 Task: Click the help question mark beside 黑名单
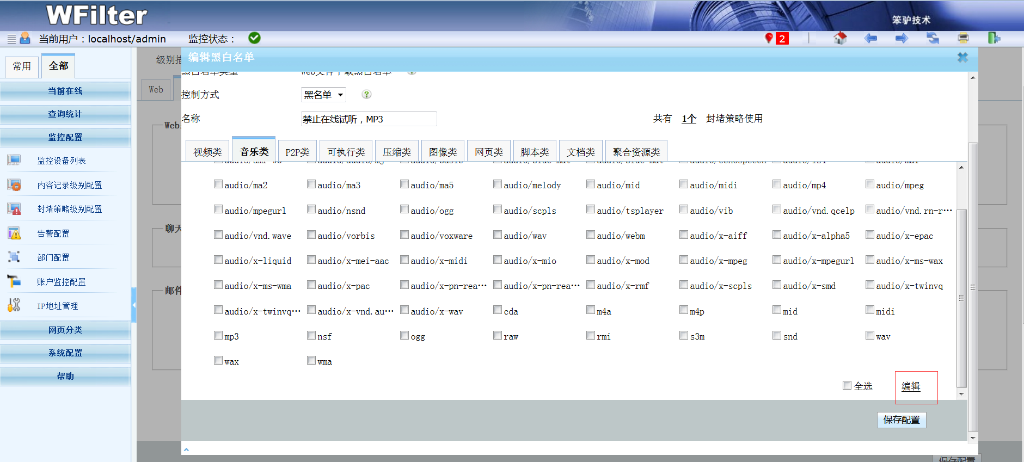coord(366,95)
